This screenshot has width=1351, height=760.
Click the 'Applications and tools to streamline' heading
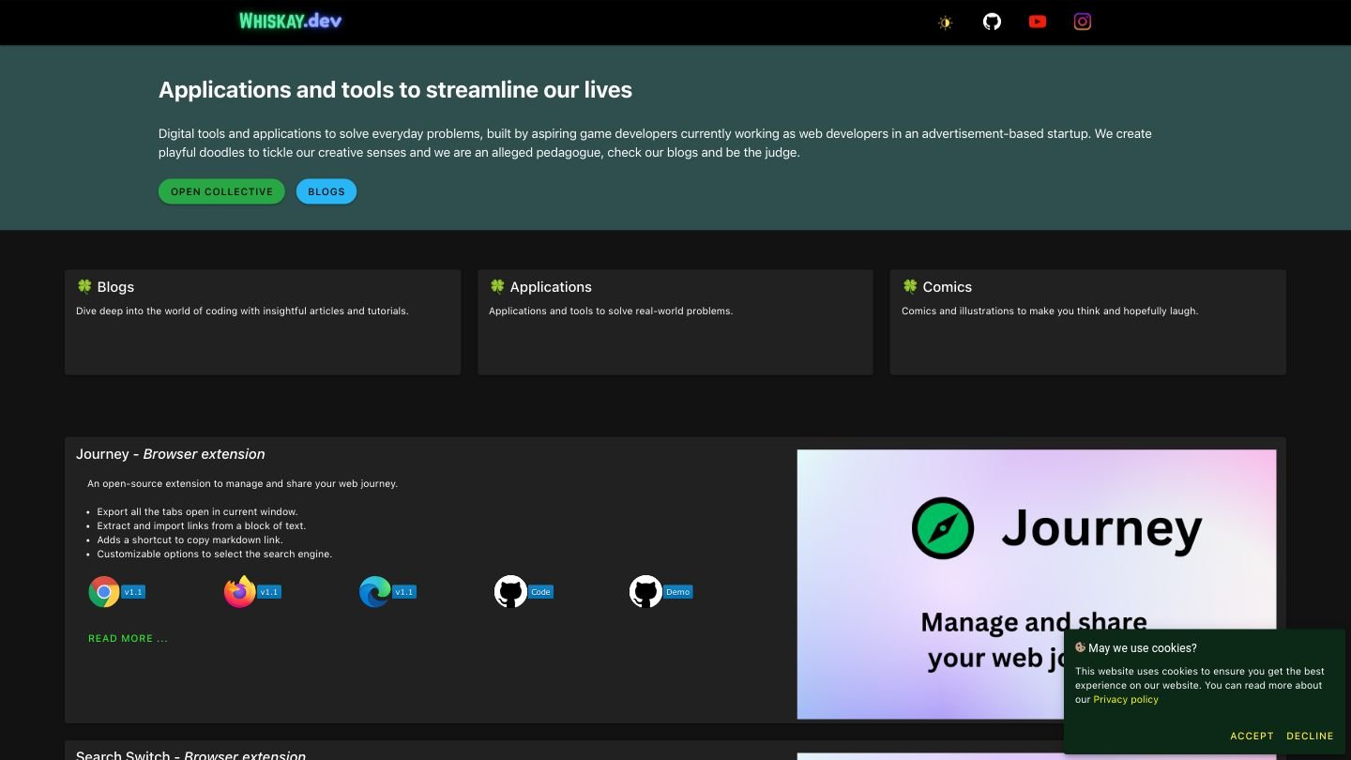(x=395, y=90)
